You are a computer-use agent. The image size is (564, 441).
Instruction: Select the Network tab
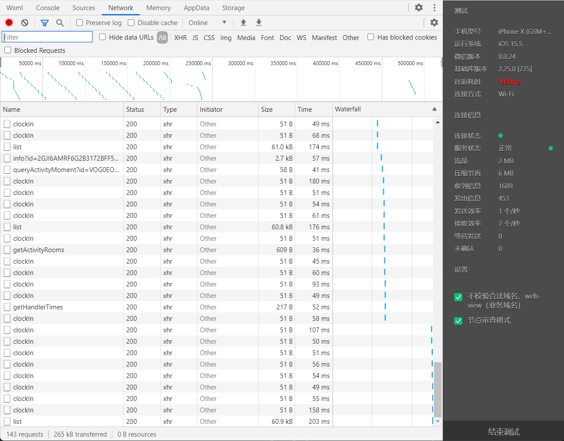tap(121, 8)
